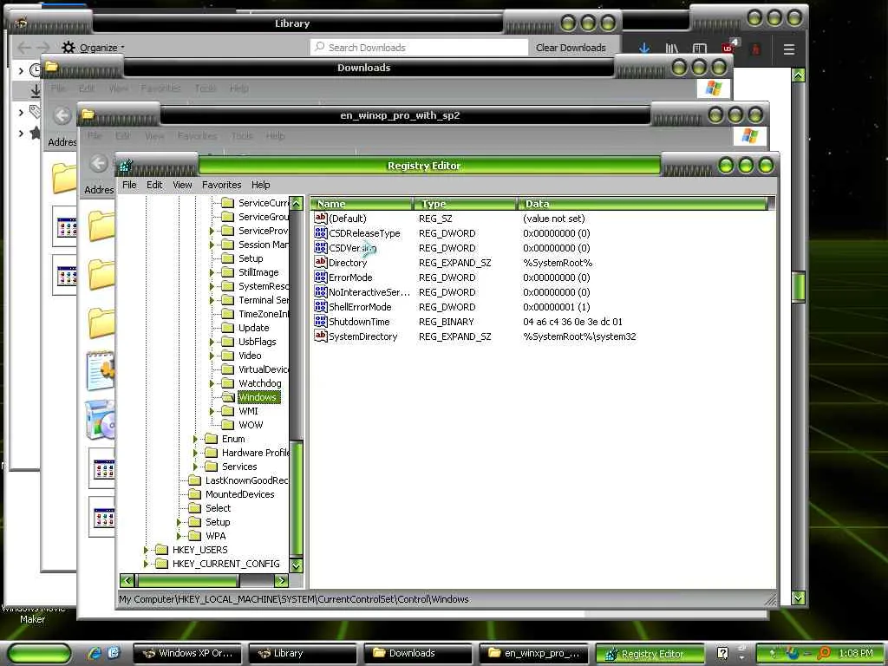Click the Services key folder icon
Screen dimensions: 888x666
tap(212, 467)
